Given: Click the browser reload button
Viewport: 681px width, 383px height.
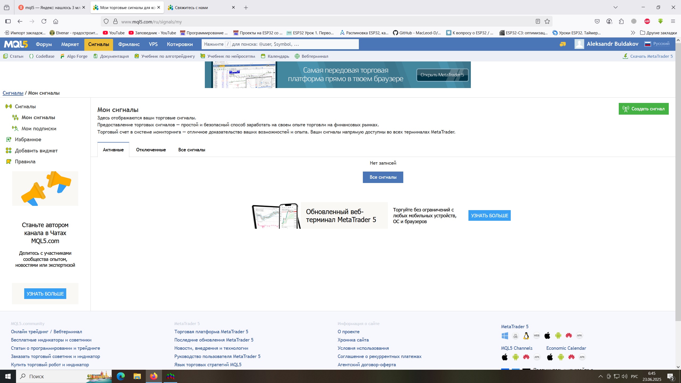Looking at the screenshot, I should pos(44,22).
